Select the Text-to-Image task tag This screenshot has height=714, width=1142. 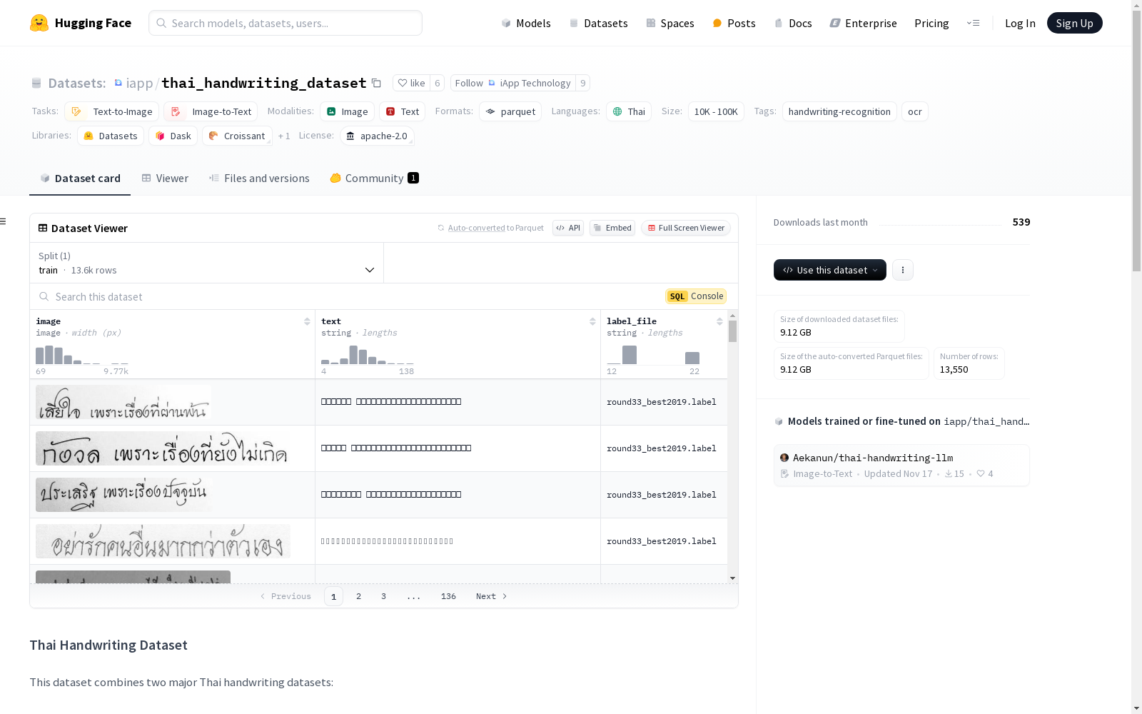pyautogui.click(x=111, y=111)
